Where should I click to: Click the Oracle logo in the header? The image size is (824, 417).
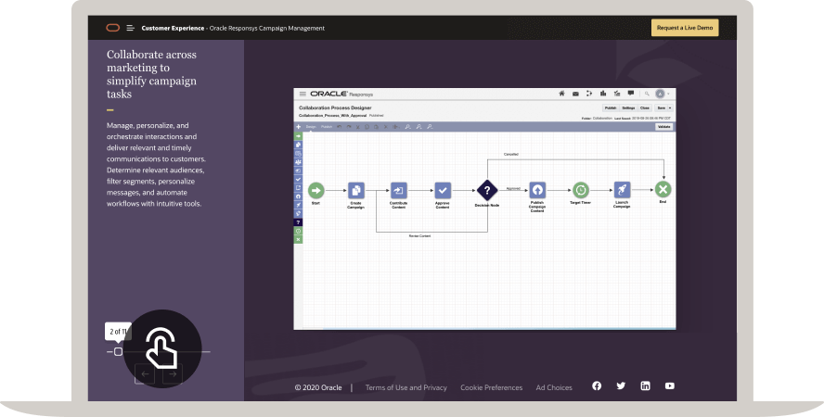pos(112,28)
